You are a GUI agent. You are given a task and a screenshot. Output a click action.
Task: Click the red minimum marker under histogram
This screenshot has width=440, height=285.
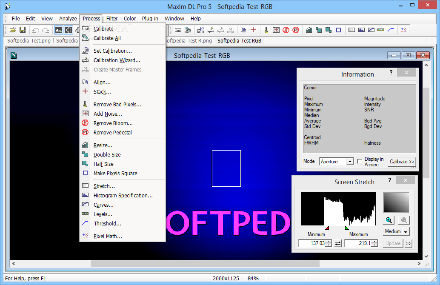[x=327, y=228]
